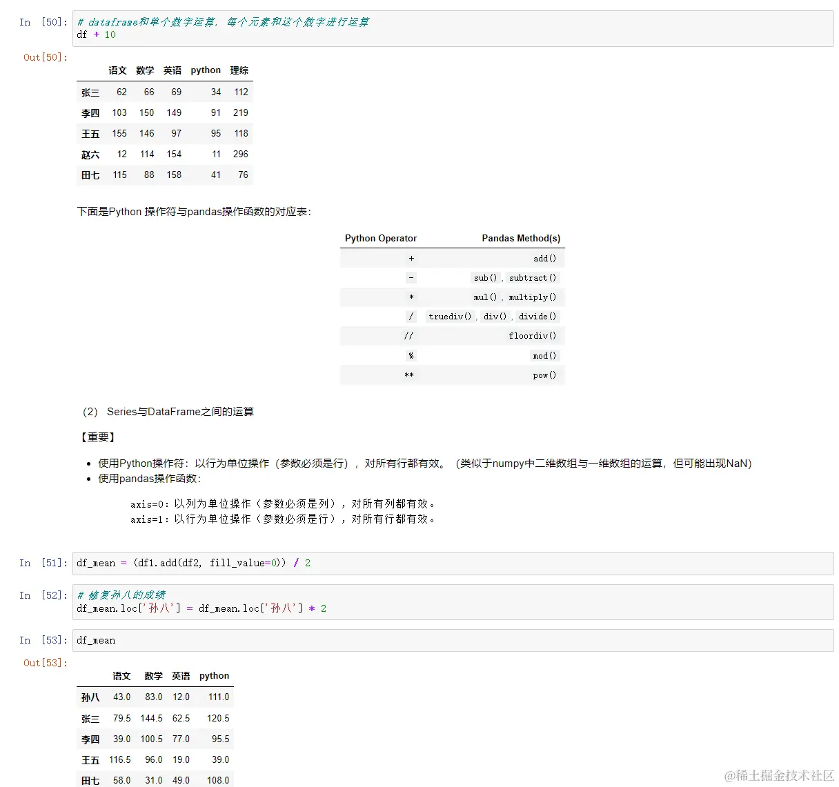Image resolution: width=839 pixels, height=787 pixels.
Task: Click Python Operator column header
Action: coord(381,238)
